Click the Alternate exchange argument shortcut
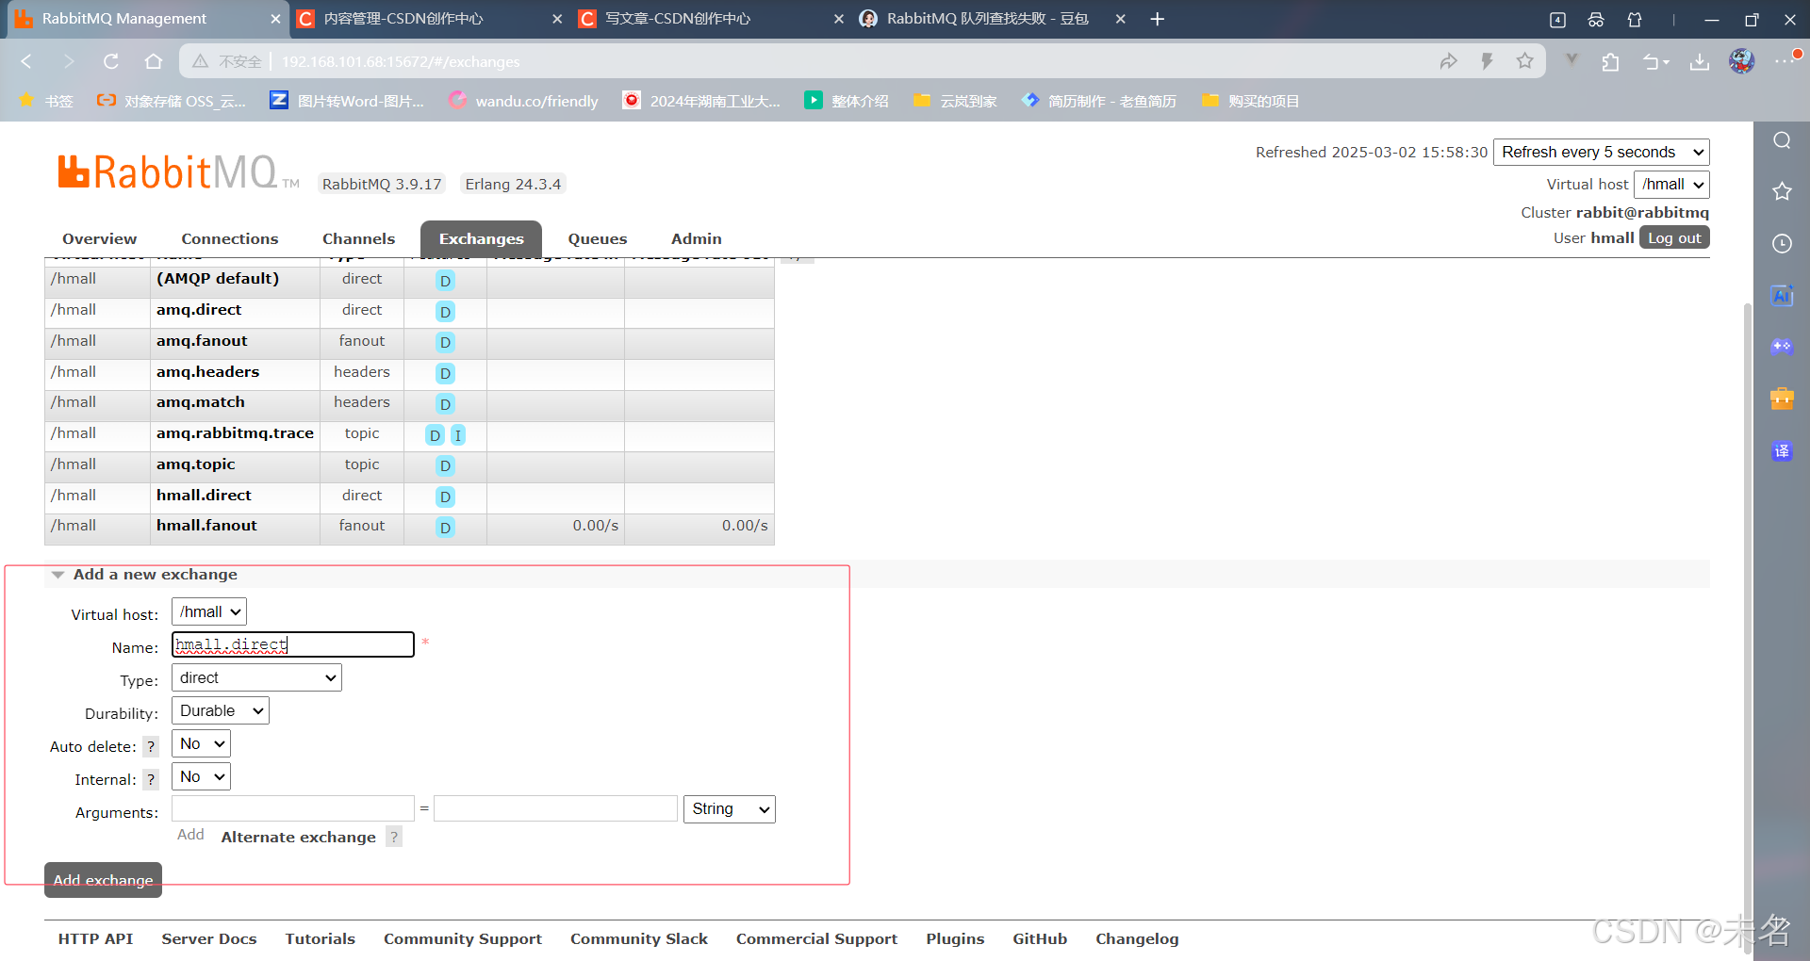This screenshot has height=961, width=1810. (298, 837)
